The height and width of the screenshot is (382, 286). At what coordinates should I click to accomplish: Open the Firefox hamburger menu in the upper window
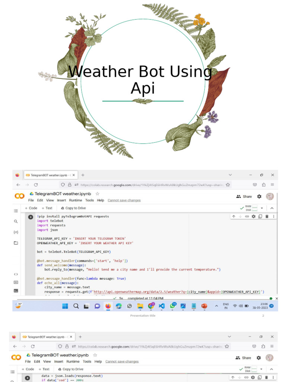272,185
